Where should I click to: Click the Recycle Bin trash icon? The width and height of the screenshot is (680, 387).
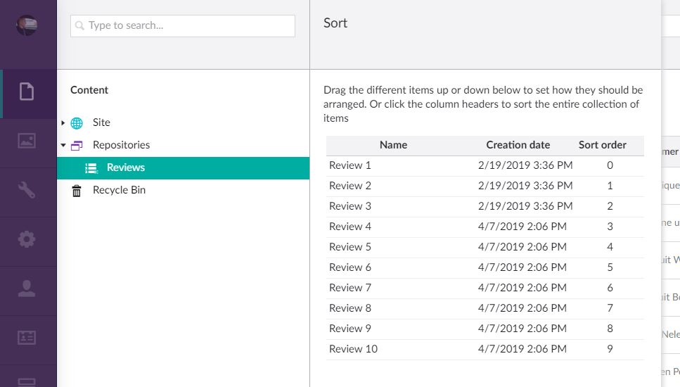(x=77, y=191)
